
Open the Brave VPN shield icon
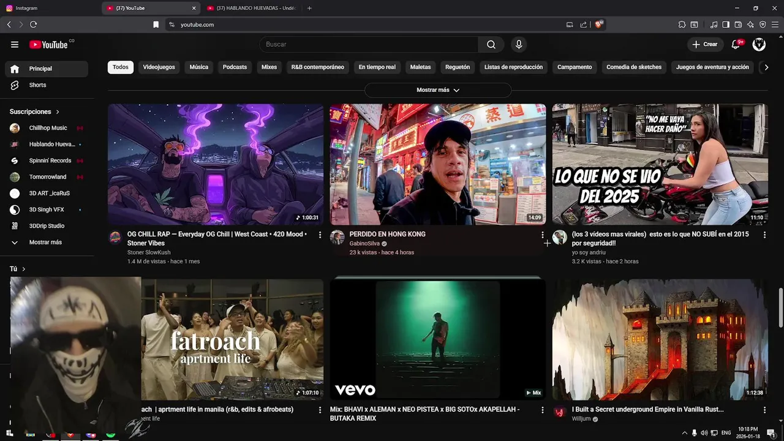(763, 24)
